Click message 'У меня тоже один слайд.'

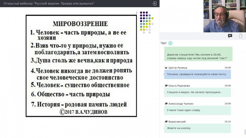[x=197, y=110]
